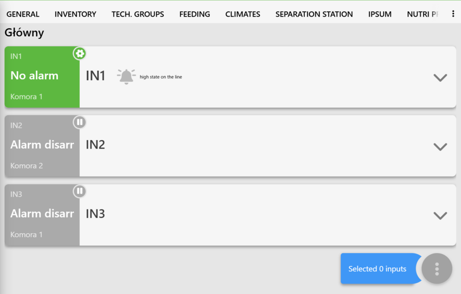This screenshot has width=461, height=294.
Task: Click the 'high state on the line' text
Action: click(161, 77)
